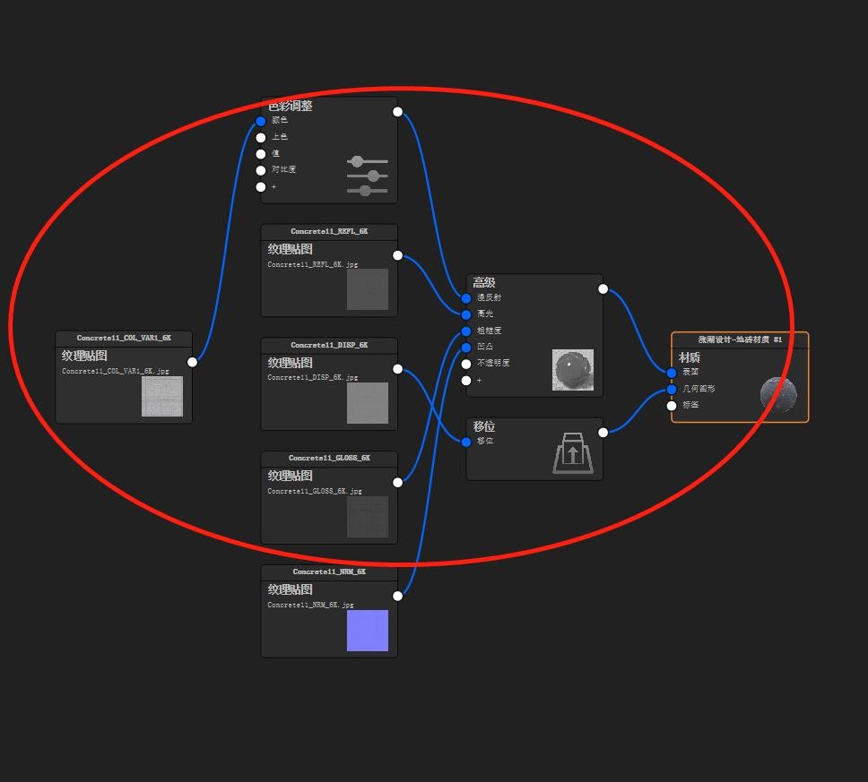Select the 涨潮设计-地砖材质 #1 material node header

click(740, 340)
